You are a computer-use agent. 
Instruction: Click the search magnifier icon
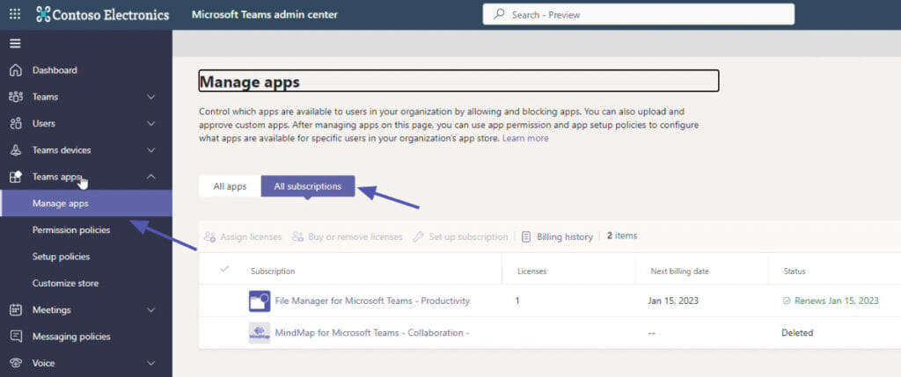click(499, 14)
